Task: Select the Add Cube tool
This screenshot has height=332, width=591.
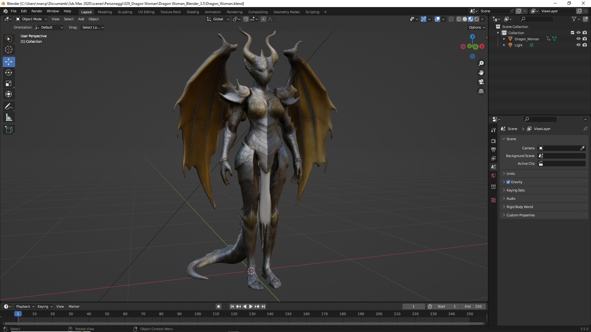Action: (x=9, y=130)
